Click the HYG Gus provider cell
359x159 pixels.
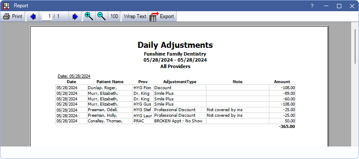tap(143, 104)
